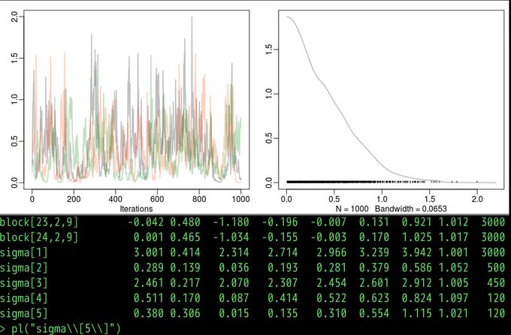
Task: Click the sigma[2] mean value 0.289
Action: coord(149,267)
